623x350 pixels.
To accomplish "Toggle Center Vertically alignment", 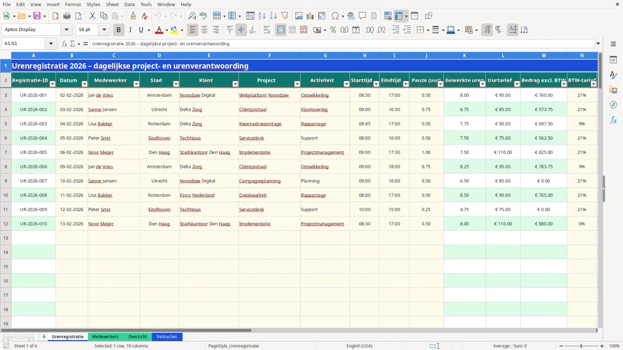I will click(241, 30).
